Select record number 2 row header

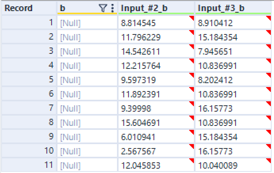(29, 36)
